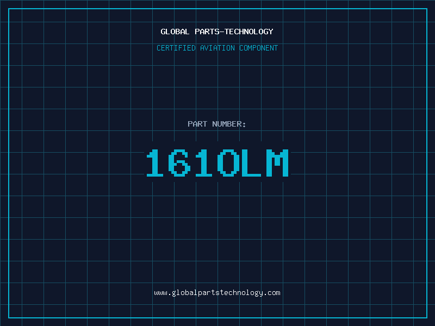Open the www.globalpartstechnology.com website link
This screenshot has width=435, height=326.
pos(217,293)
